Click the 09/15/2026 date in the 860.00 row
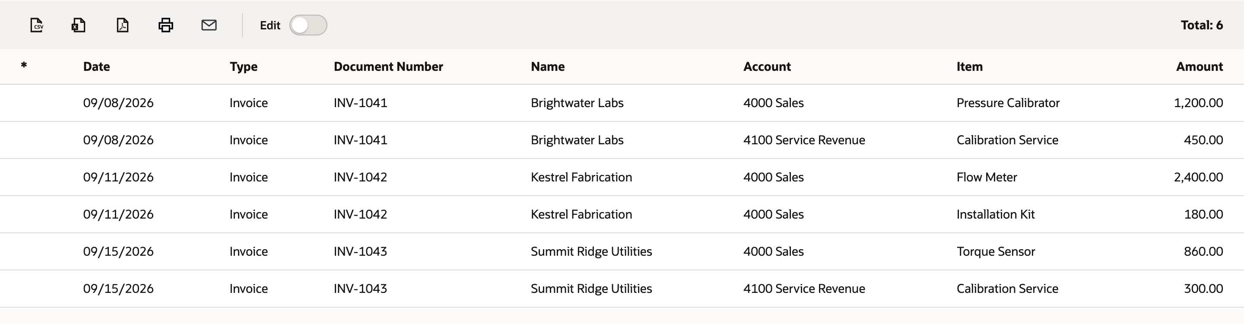Viewport: 1244px width, 324px height. [x=118, y=251]
